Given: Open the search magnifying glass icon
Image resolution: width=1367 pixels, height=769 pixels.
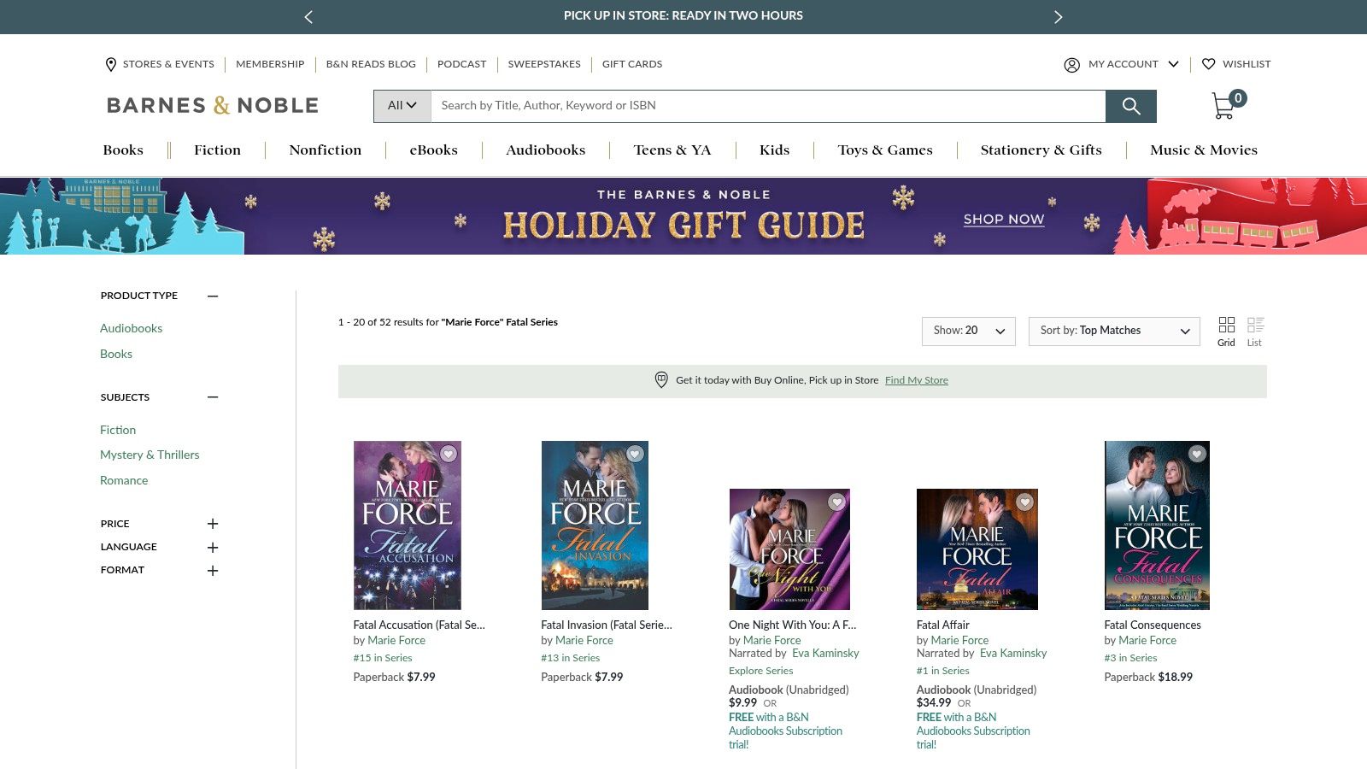Looking at the screenshot, I should click(1131, 106).
